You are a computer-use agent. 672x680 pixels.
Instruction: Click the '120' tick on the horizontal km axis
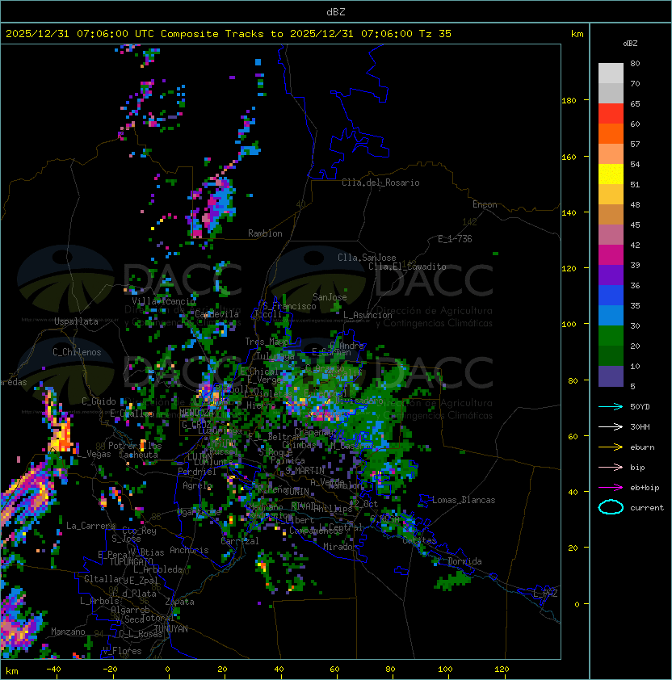pyautogui.click(x=502, y=670)
